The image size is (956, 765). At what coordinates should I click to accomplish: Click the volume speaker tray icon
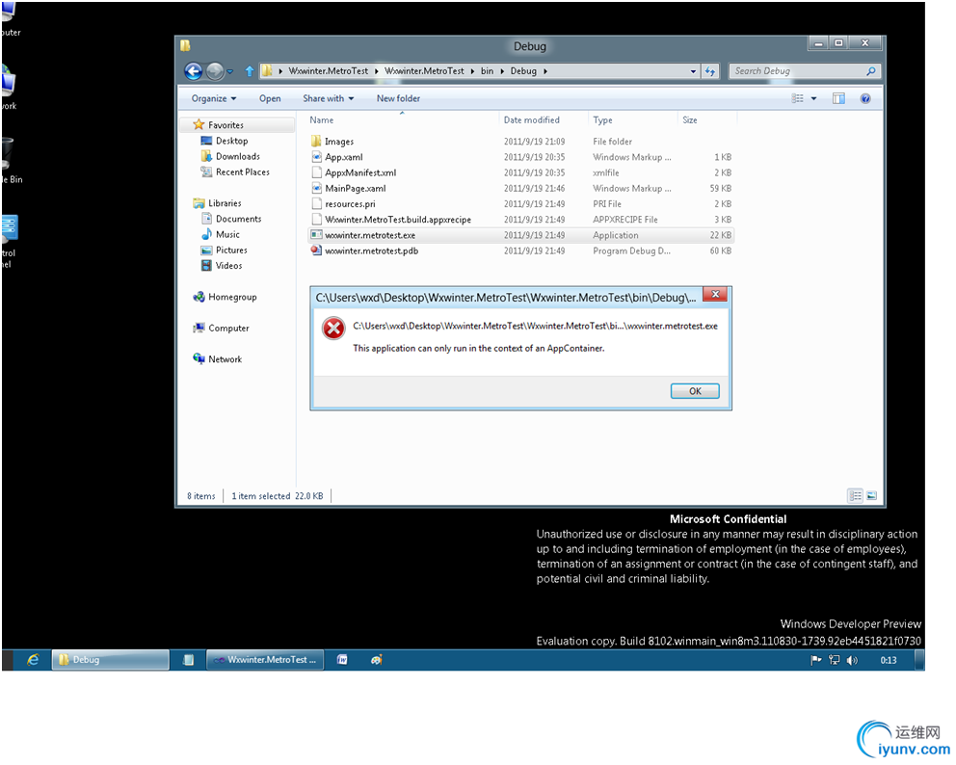pos(852,660)
